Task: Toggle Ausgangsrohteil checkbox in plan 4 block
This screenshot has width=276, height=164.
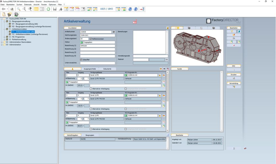Action: [126, 129]
